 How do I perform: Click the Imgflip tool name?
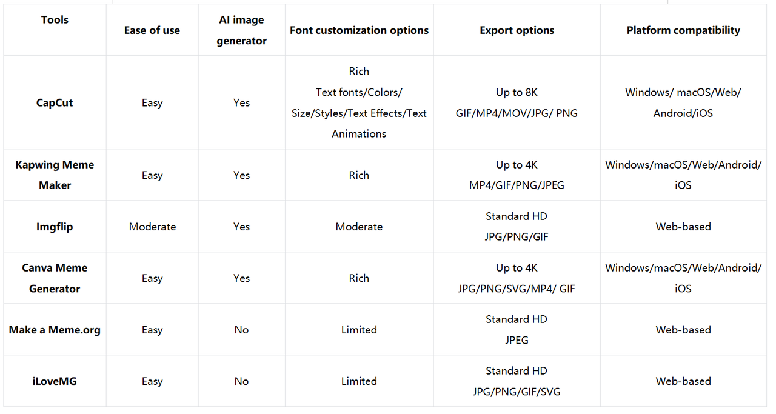pos(55,227)
